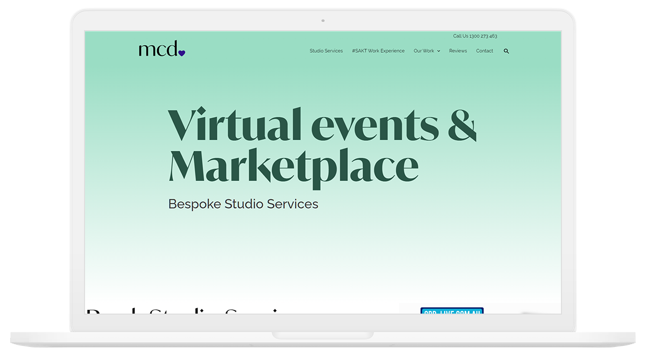
Task: Open the Studio Services menu item
Action: click(x=326, y=51)
